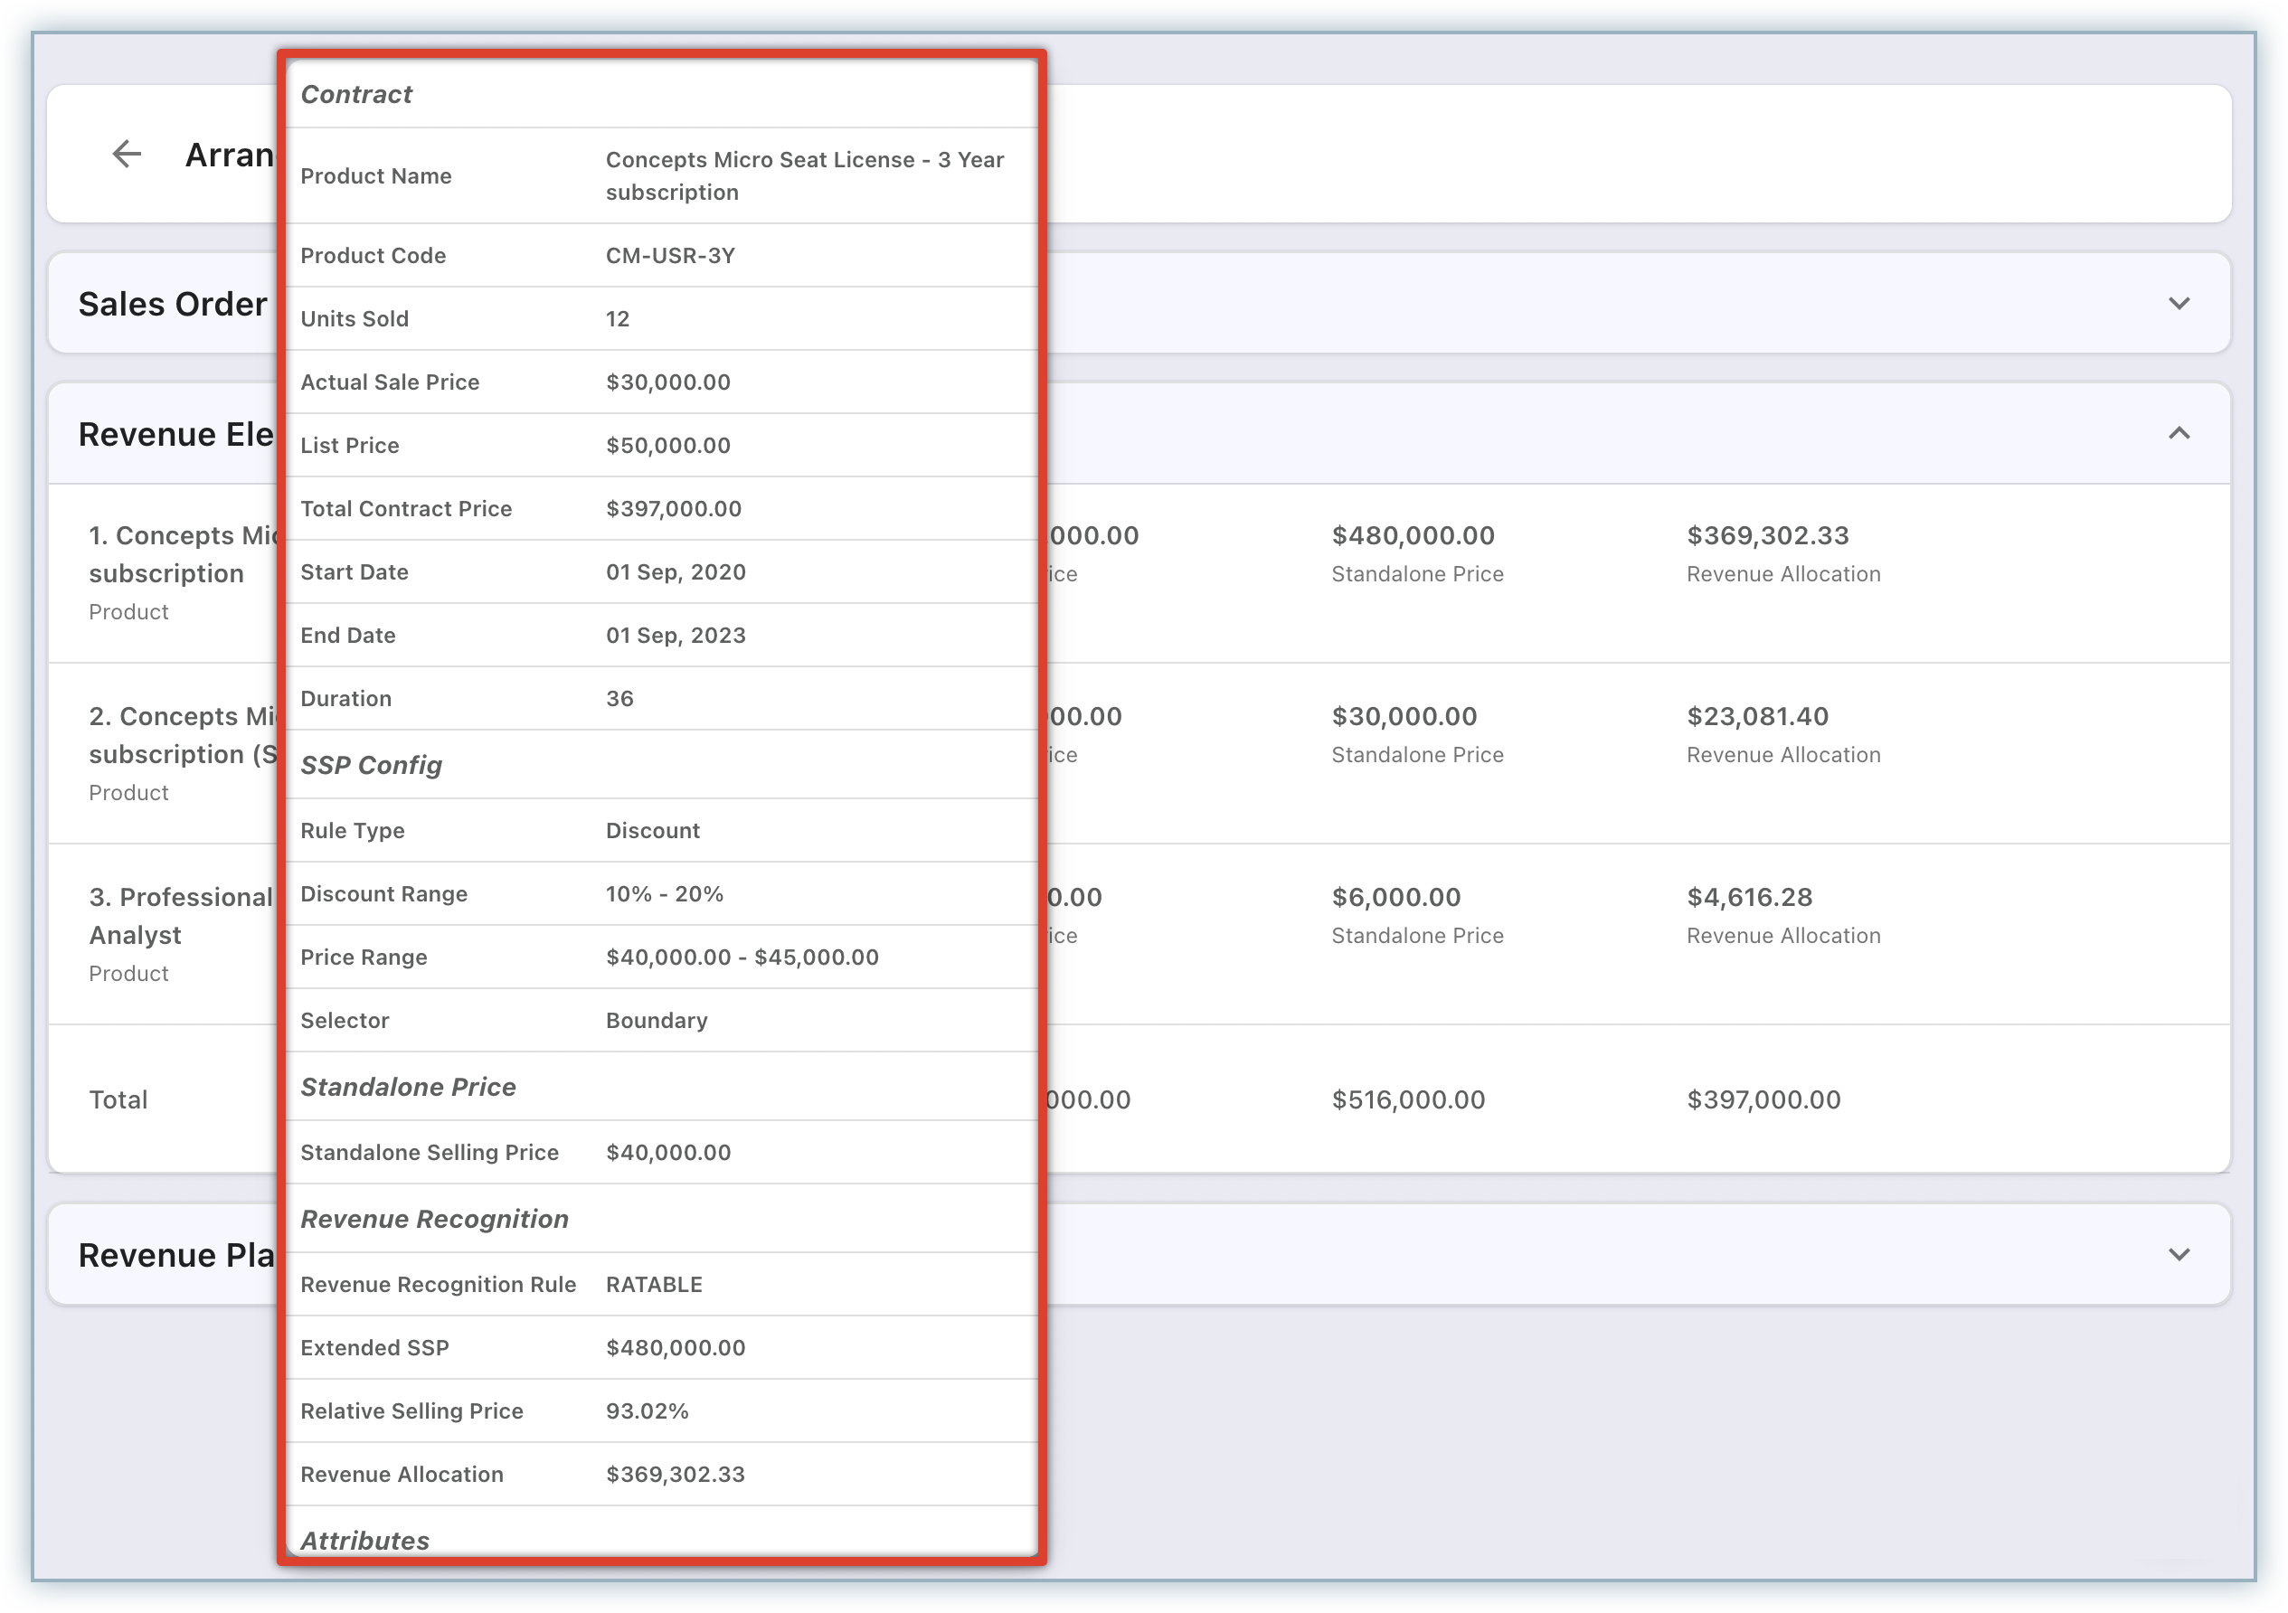Click the $516,000.00 total standalone price
2288x1613 pixels.
tap(1407, 1100)
